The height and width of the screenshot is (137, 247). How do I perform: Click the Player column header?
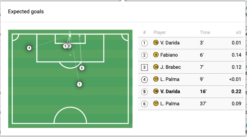point(159,32)
